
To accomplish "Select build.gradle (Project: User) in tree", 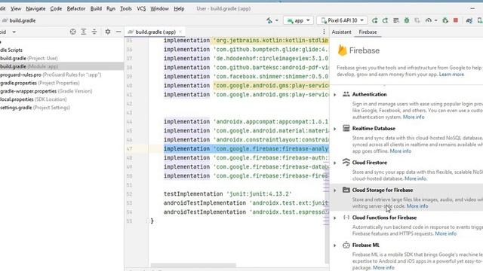I will point(29,58).
